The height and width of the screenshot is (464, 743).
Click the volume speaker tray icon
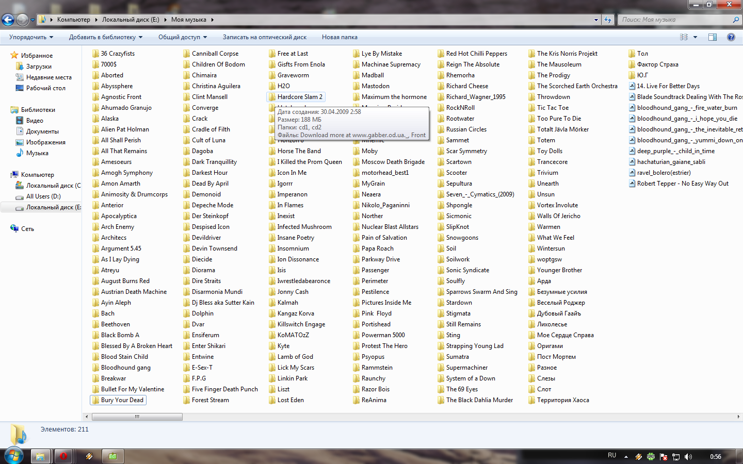coord(688,457)
